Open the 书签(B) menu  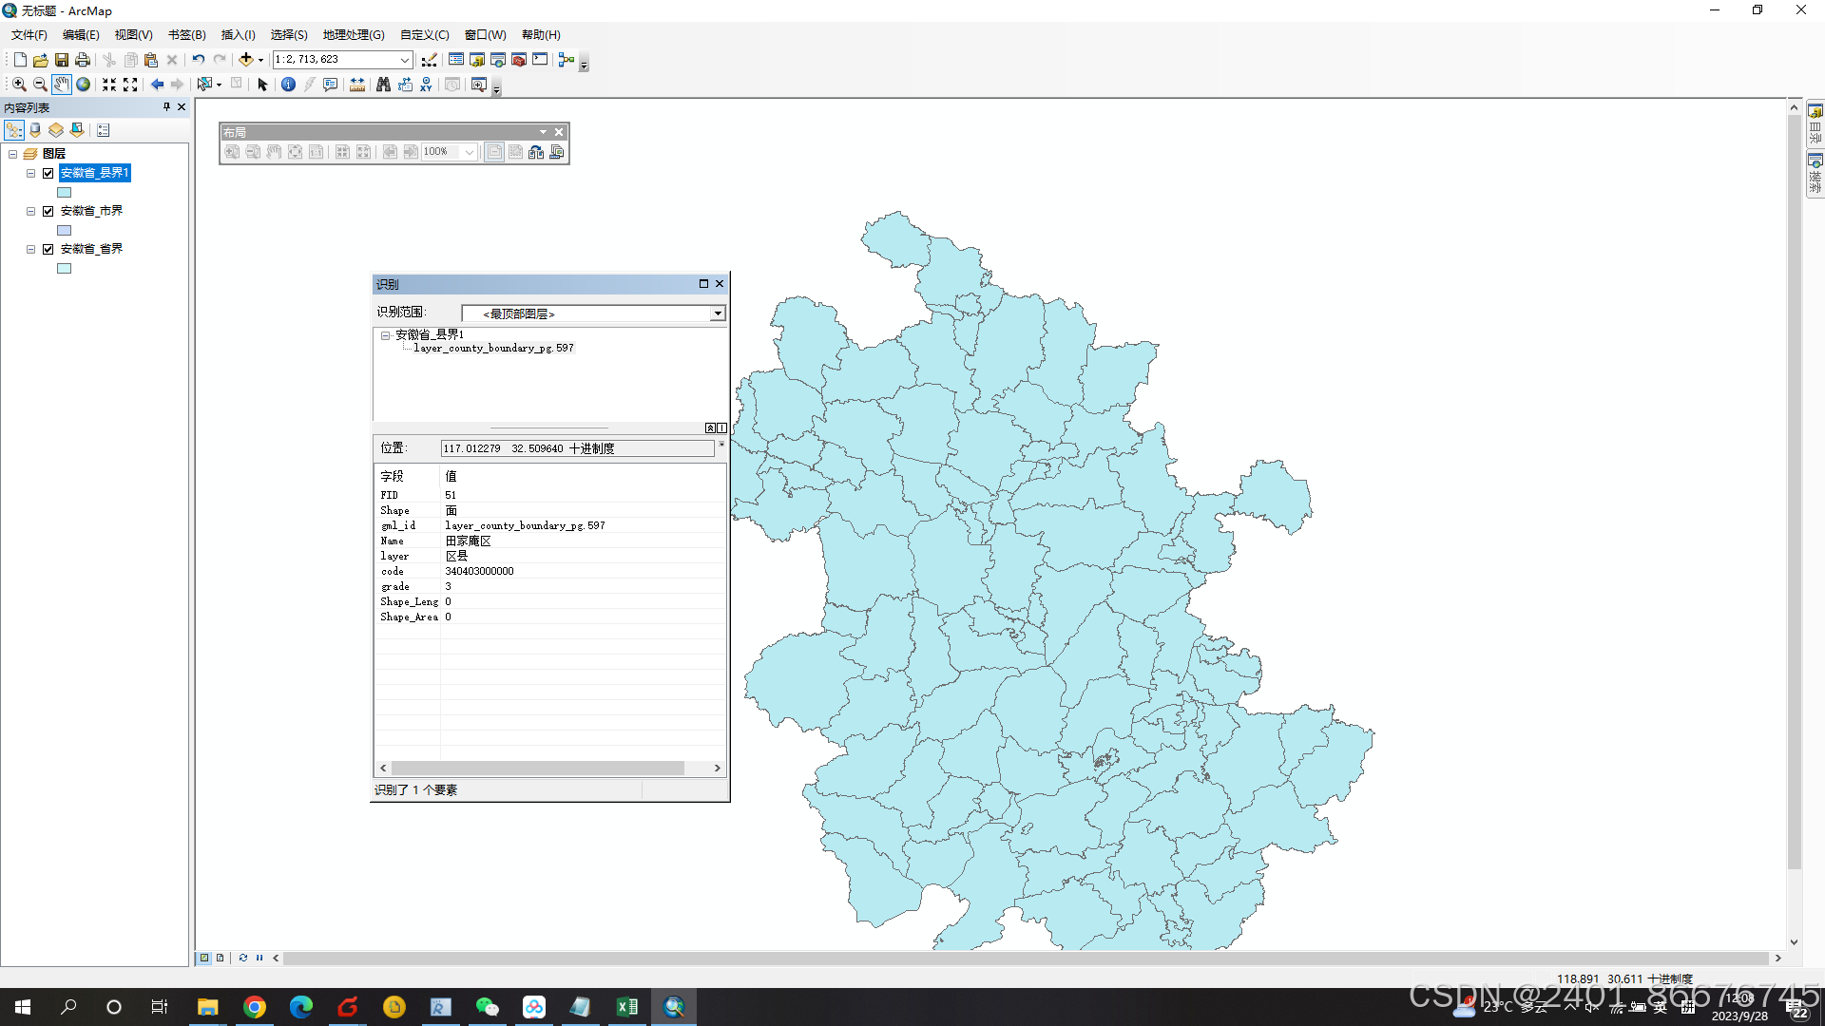point(186,35)
